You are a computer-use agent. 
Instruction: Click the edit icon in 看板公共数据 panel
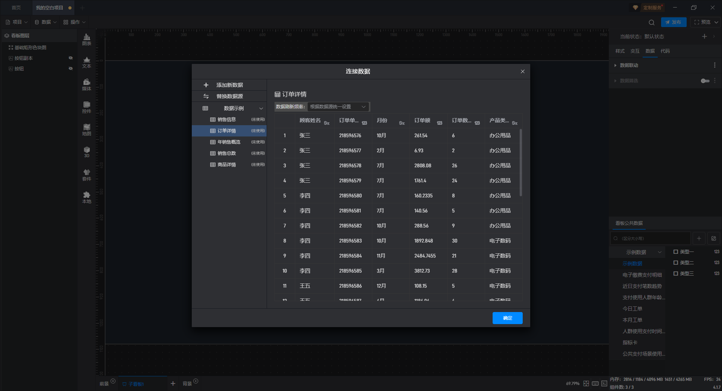click(713, 238)
